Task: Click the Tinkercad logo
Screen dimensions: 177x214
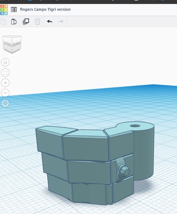Action: [4, 10]
